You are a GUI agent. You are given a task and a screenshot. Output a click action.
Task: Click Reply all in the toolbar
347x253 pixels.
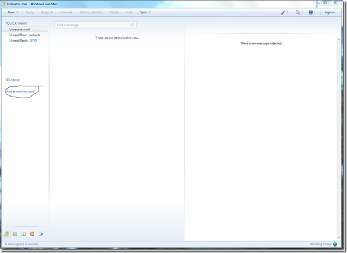(47, 12)
